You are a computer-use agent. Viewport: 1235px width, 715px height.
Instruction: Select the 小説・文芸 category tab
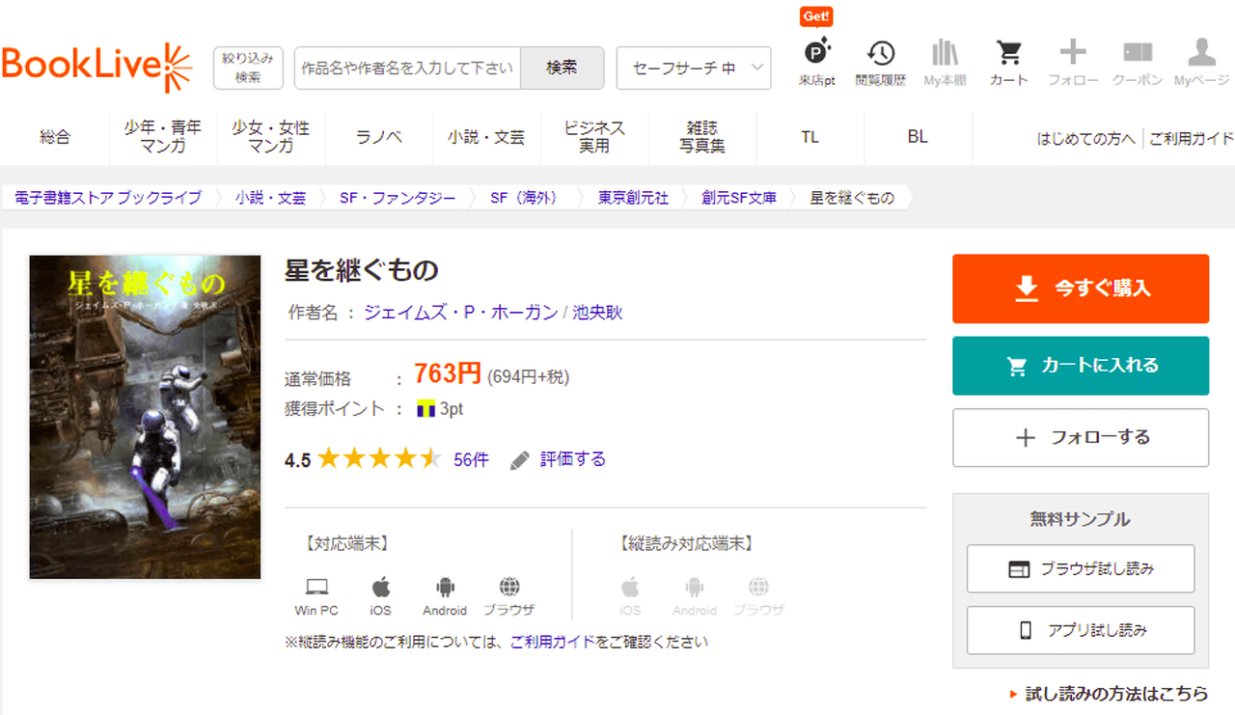[x=486, y=137]
